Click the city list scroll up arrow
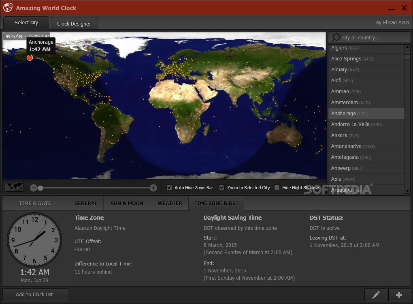This screenshot has height=304, width=413. point(407,47)
